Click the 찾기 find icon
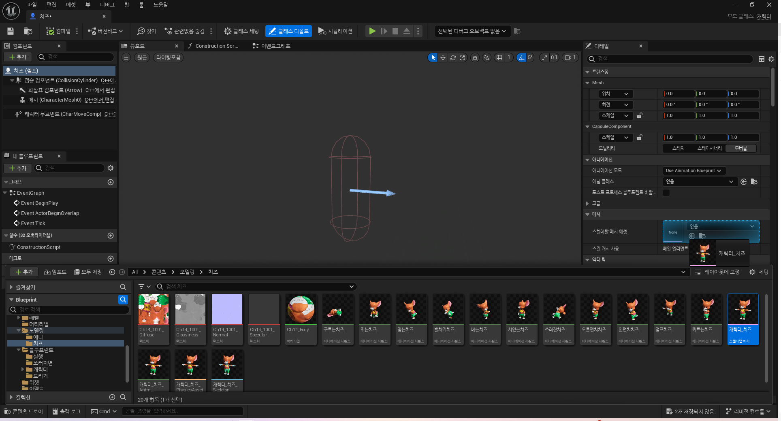 click(147, 31)
